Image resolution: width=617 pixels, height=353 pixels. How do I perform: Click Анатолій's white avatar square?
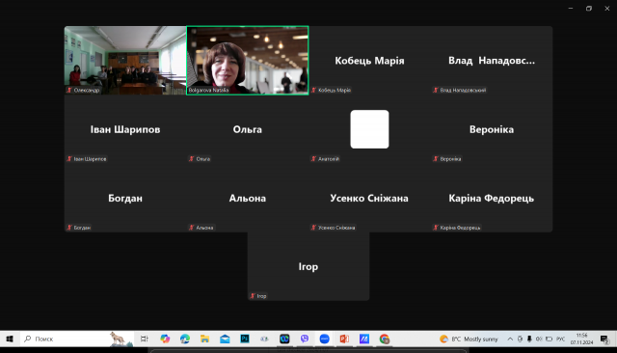click(369, 129)
